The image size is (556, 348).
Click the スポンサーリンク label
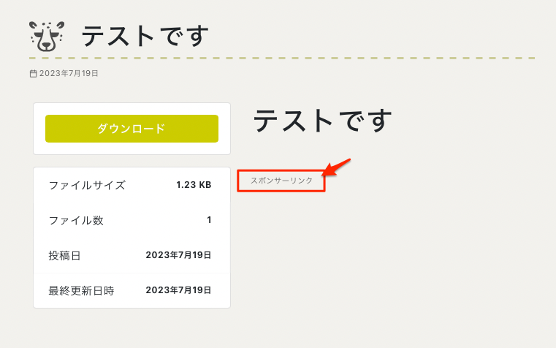click(x=281, y=181)
